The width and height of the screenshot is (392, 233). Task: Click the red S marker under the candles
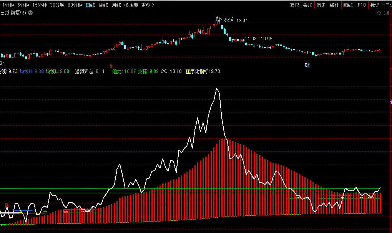tap(111, 65)
